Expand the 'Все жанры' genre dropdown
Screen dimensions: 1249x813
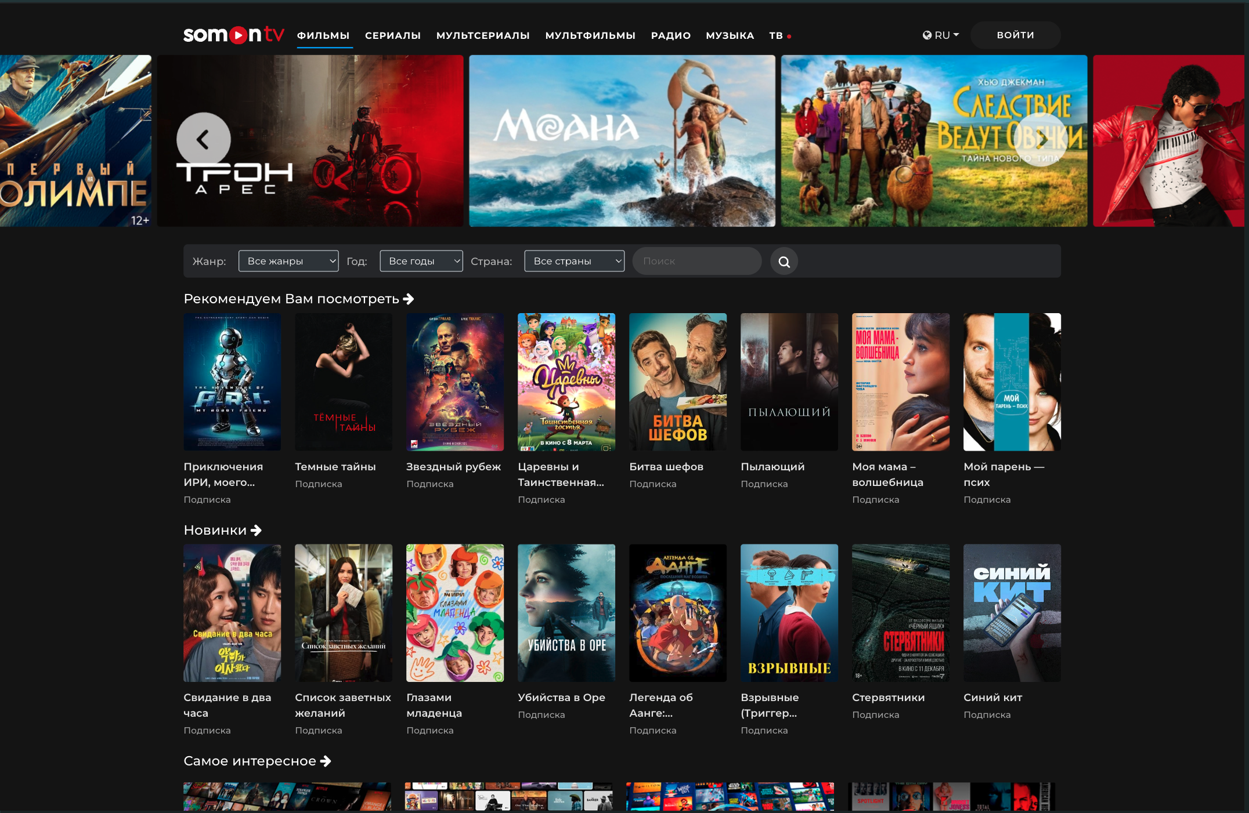click(288, 261)
